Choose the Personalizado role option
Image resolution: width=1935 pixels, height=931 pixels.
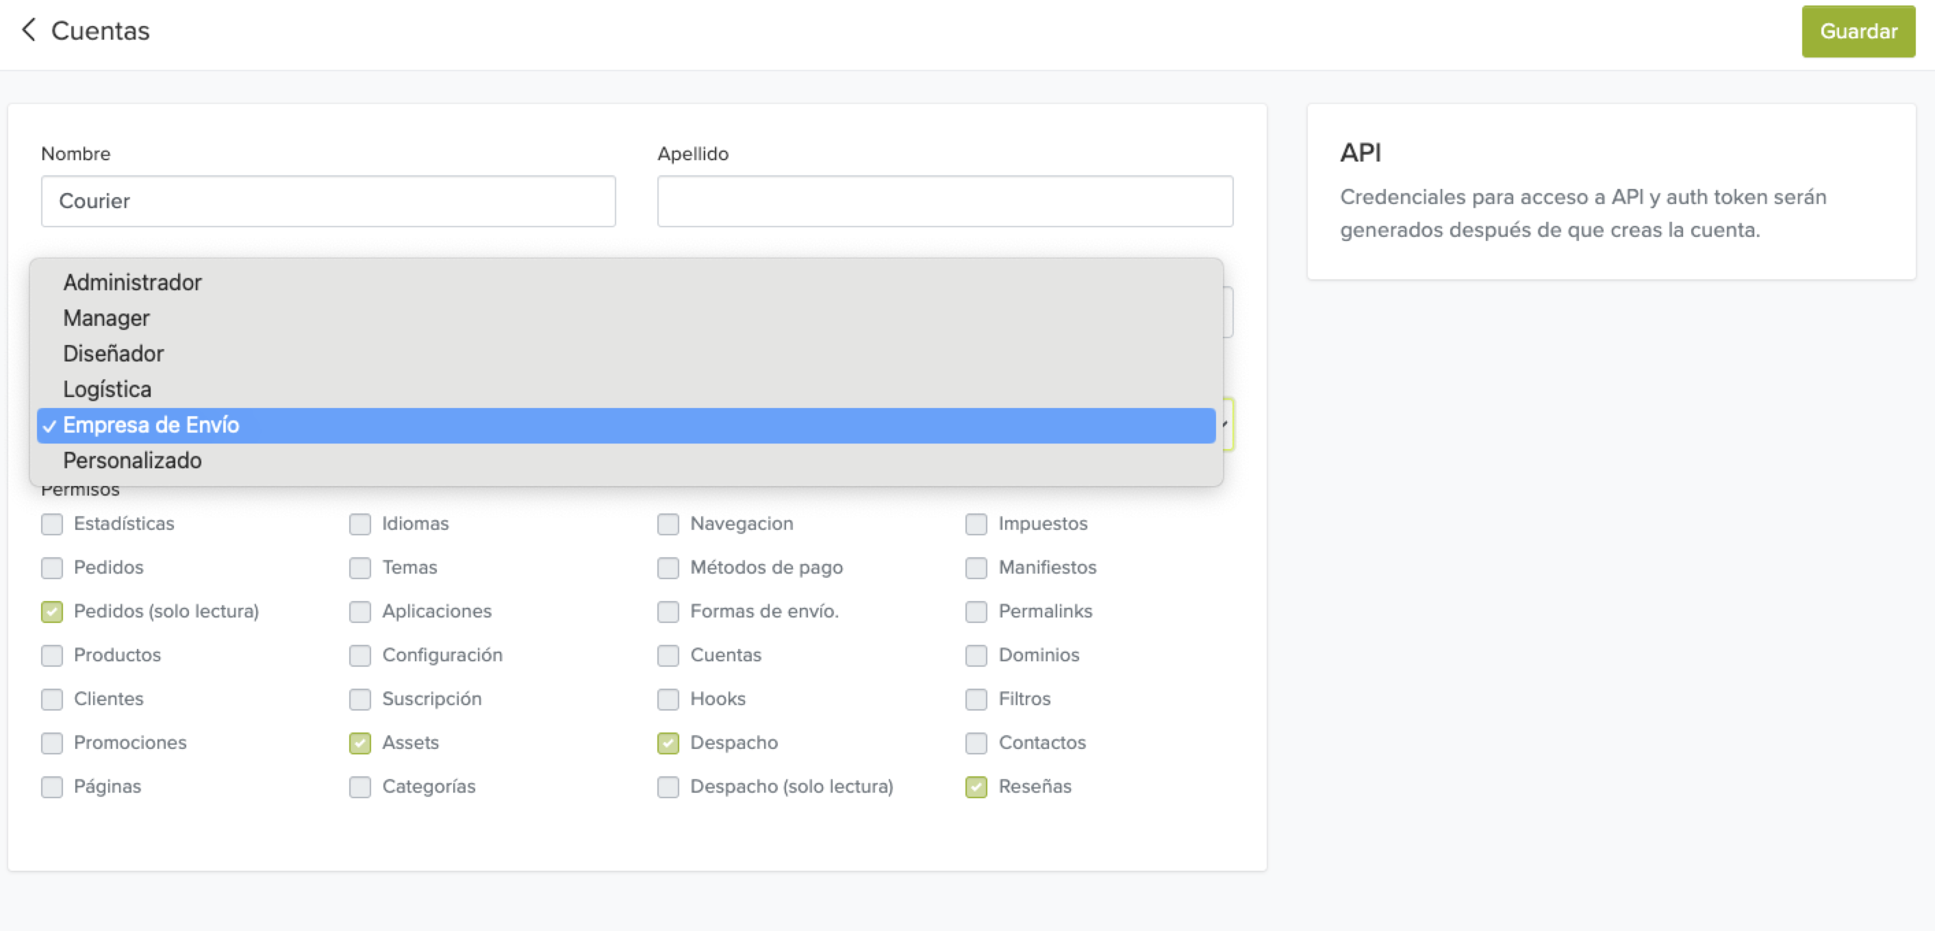[x=132, y=460]
